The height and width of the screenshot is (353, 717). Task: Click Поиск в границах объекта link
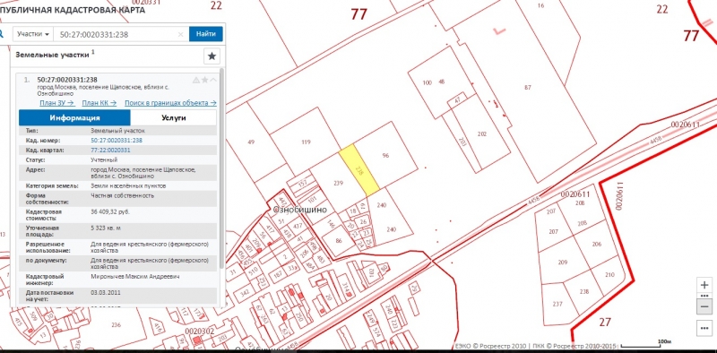point(170,103)
